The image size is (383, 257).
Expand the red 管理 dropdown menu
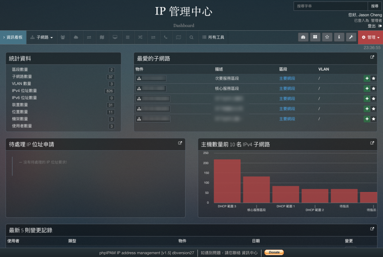371,37
